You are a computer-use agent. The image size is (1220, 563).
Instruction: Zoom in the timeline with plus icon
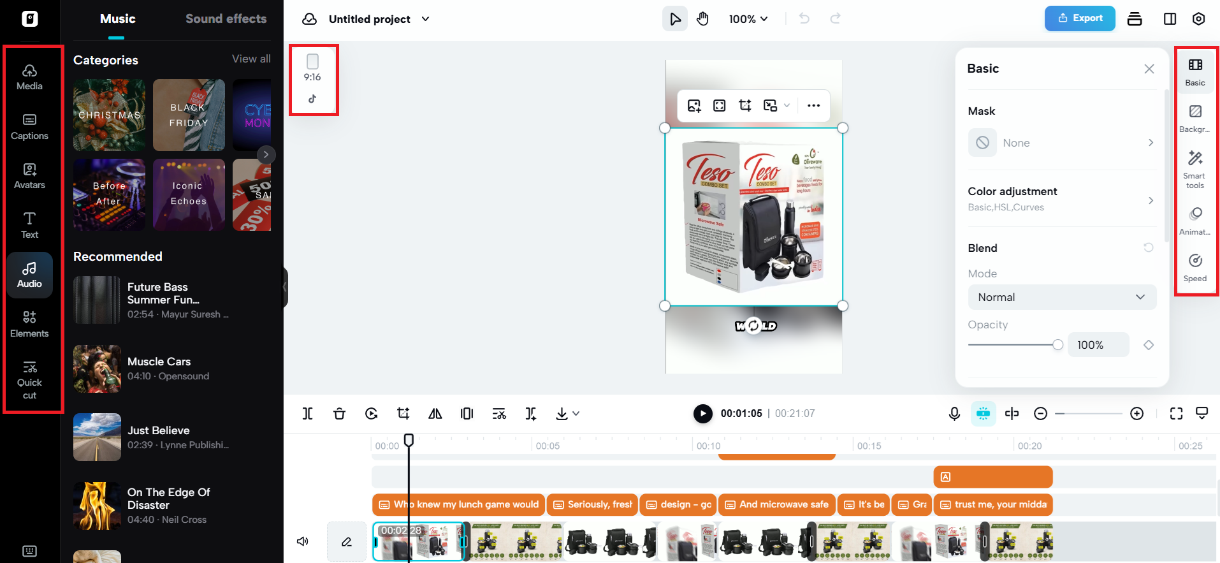click(x=1136, y=414)
